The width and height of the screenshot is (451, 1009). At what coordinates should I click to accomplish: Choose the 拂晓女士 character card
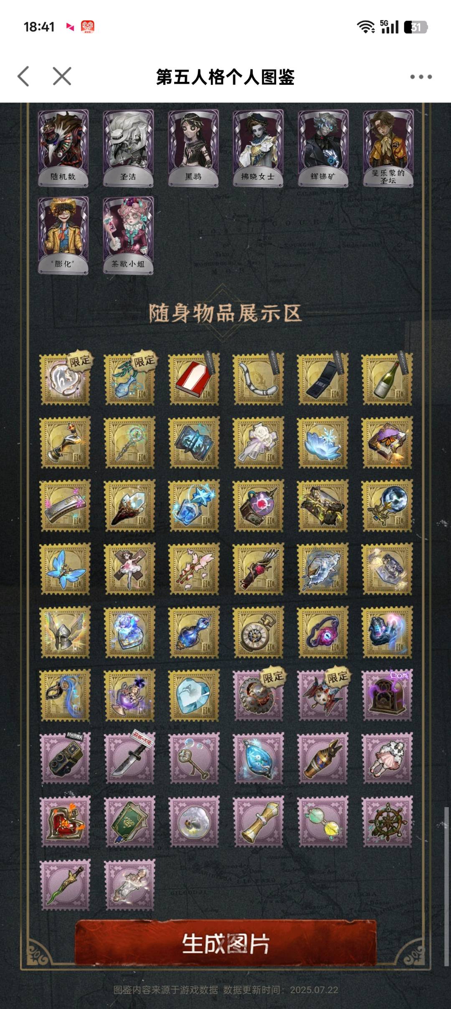(x=258, y=148)
